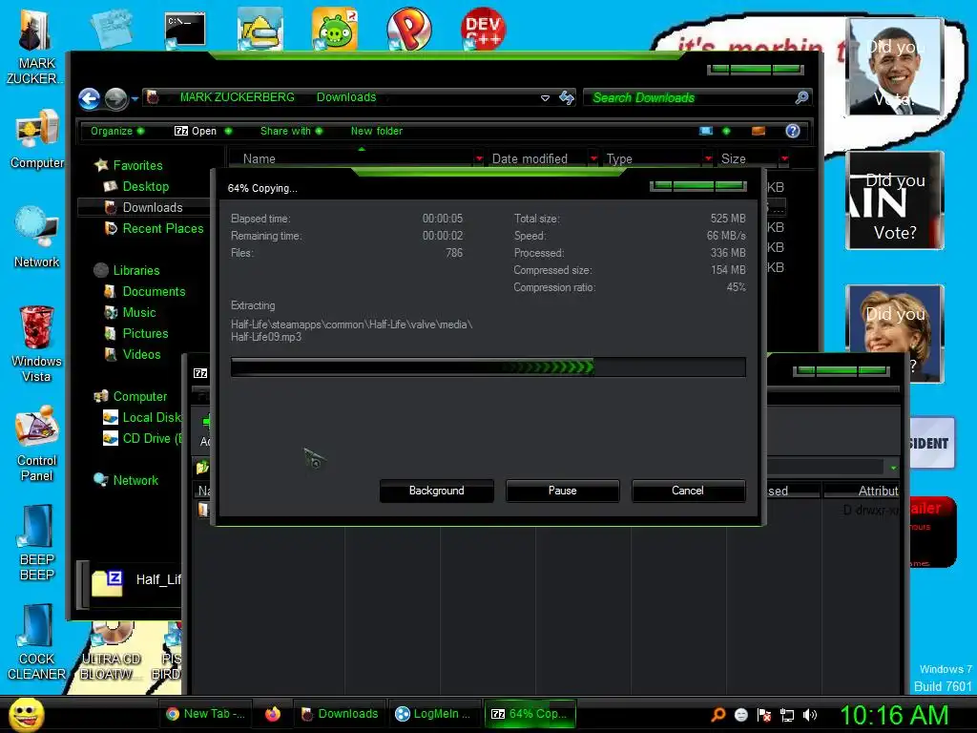Image resolution: width=977 pixels, height=733 pixels.
Task: Open the Type column filter dropdown
Action: click(x=708, y=159)
